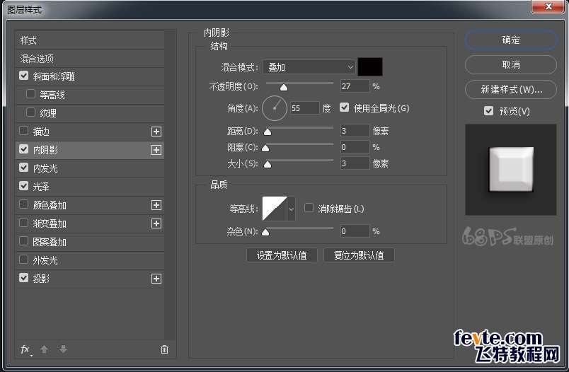Select the 光泽 effect row
Image resolution: width=569 pixels, height=372 pixels.
click(x=90, y=187)
